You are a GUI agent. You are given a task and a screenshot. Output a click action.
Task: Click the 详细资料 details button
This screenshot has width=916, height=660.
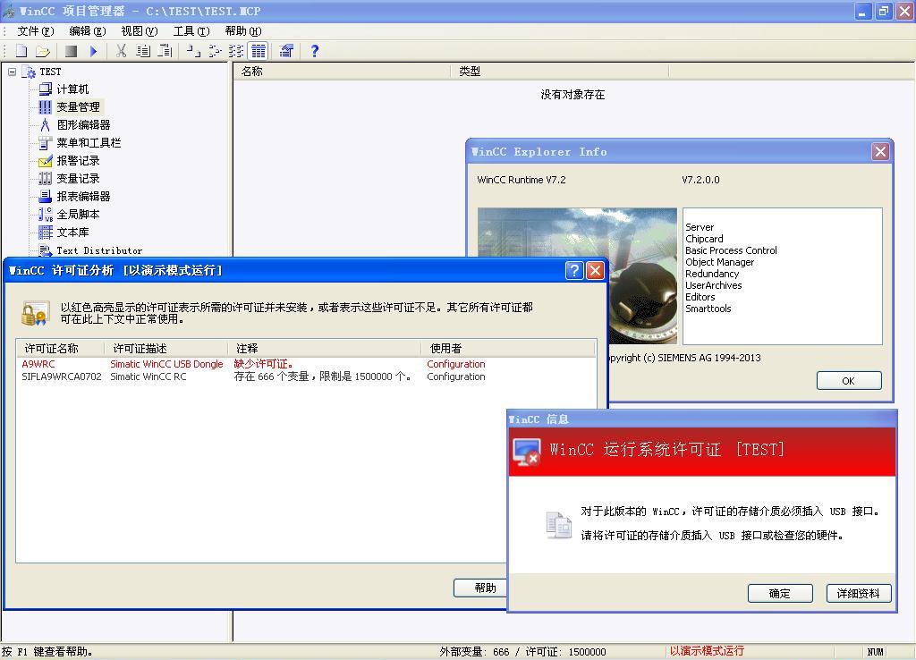[858, 593]
